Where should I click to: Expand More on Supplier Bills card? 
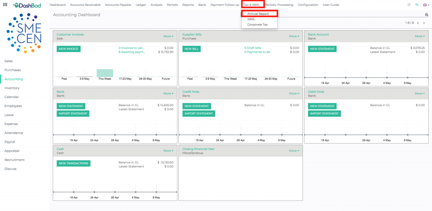pos(294,36)
